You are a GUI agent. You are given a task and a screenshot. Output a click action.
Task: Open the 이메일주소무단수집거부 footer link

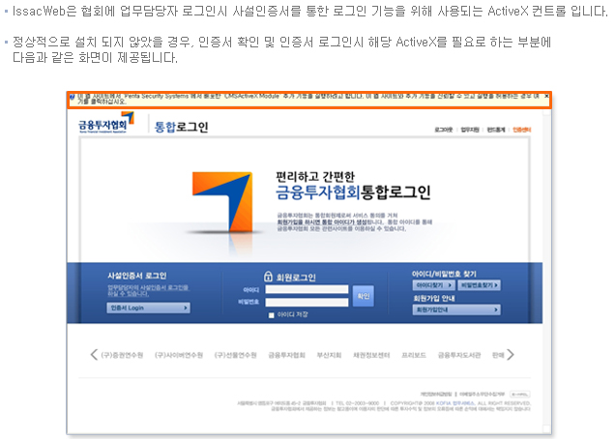pos(482,394)
